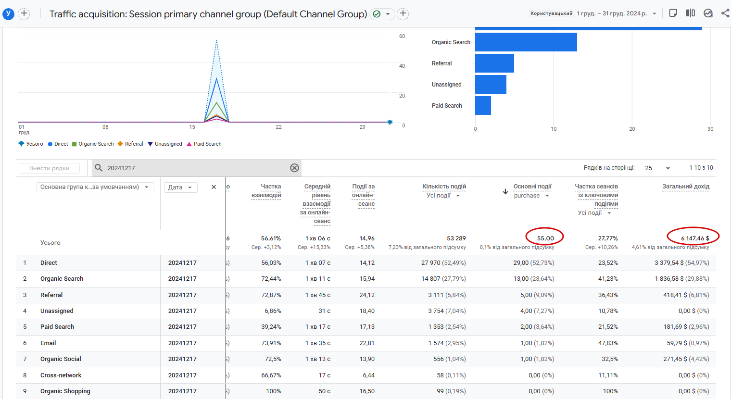Sort by Загальний дохід column header
This screenshot has height=399, width=731.
click(x=685, y=187)
